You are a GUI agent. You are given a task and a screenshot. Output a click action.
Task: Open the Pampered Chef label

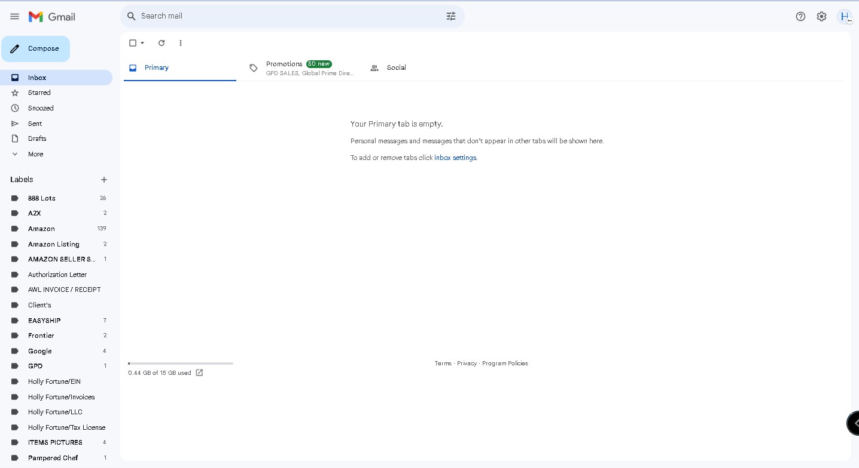[x=56, y=458]
